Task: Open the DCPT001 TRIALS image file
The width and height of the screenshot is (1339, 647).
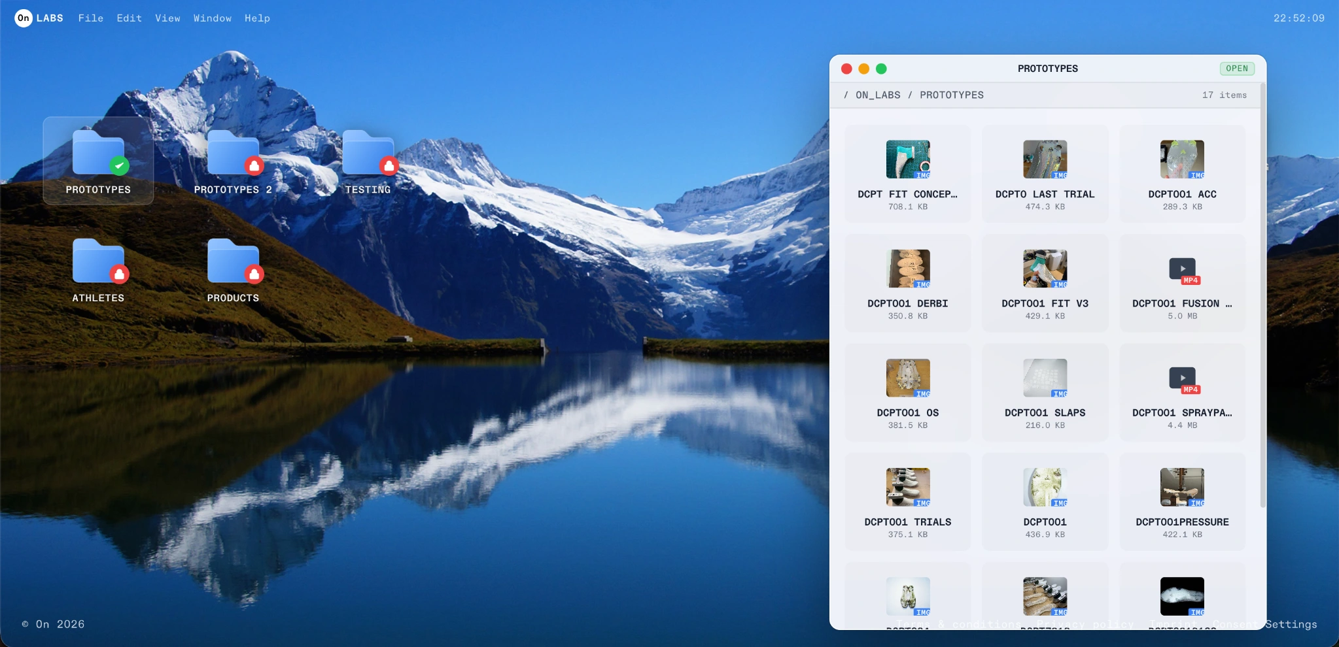Action: [x=907, y=501]
